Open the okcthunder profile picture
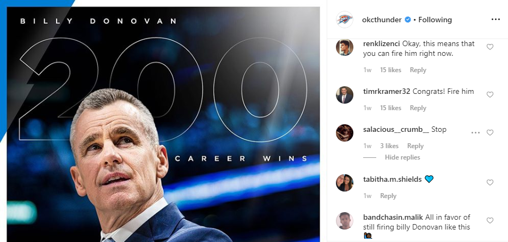Image resolution: width=508 pixels, height=242 pixels. coord(345,20)
